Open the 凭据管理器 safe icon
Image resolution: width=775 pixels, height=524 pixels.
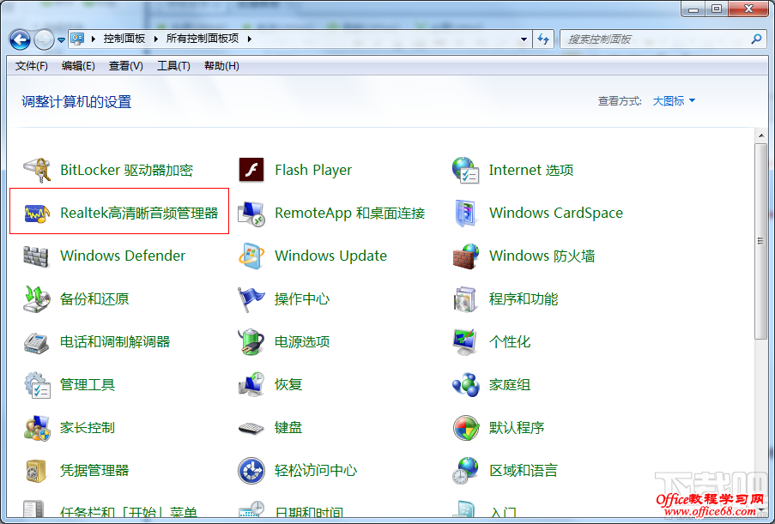36,471
